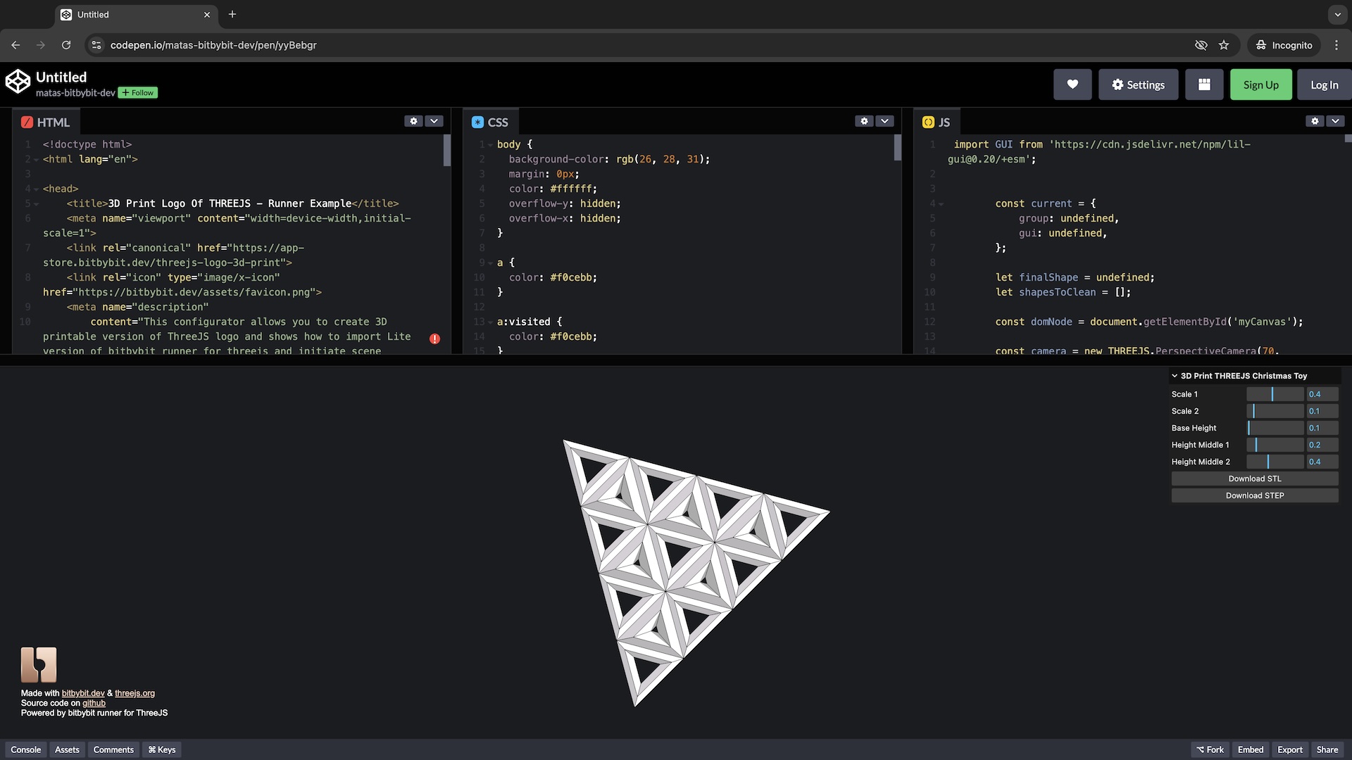The image size is (1352, 760).
Task: Open pen Settings
Action: coord(1138,84)
